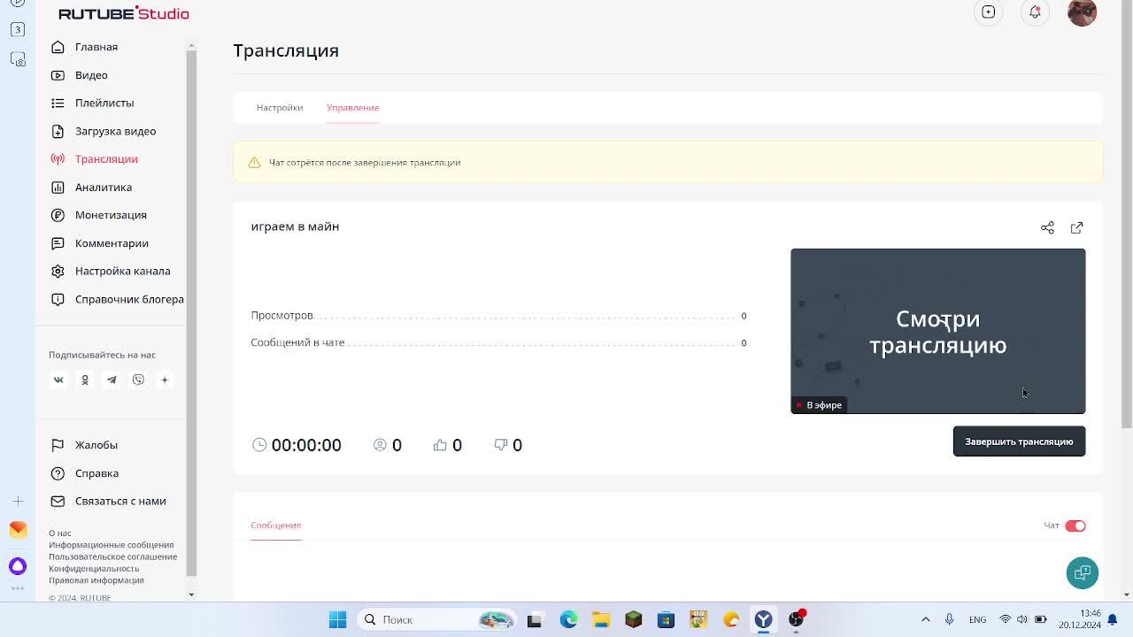The width and height of the screenshot is (1133, 637).
Task: Click the В эфире live badge
Action: [819, 405]
